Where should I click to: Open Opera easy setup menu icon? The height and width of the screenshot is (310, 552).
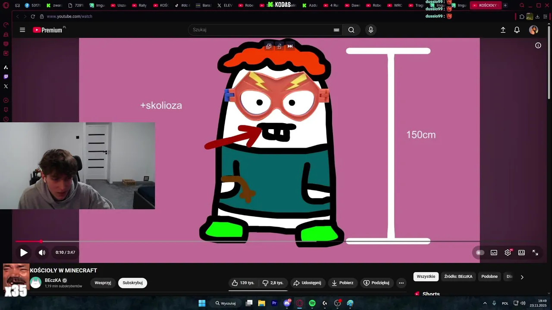(545, 16)
